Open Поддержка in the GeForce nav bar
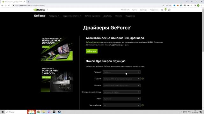 tap(130, 16)
